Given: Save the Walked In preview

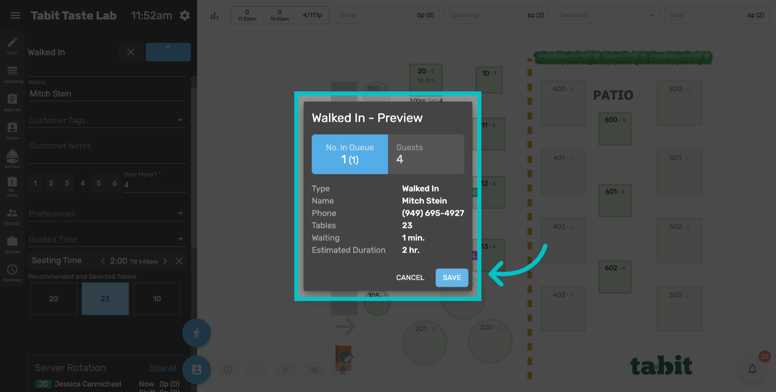Looking at the screenshot, I should tap(451, 277).
